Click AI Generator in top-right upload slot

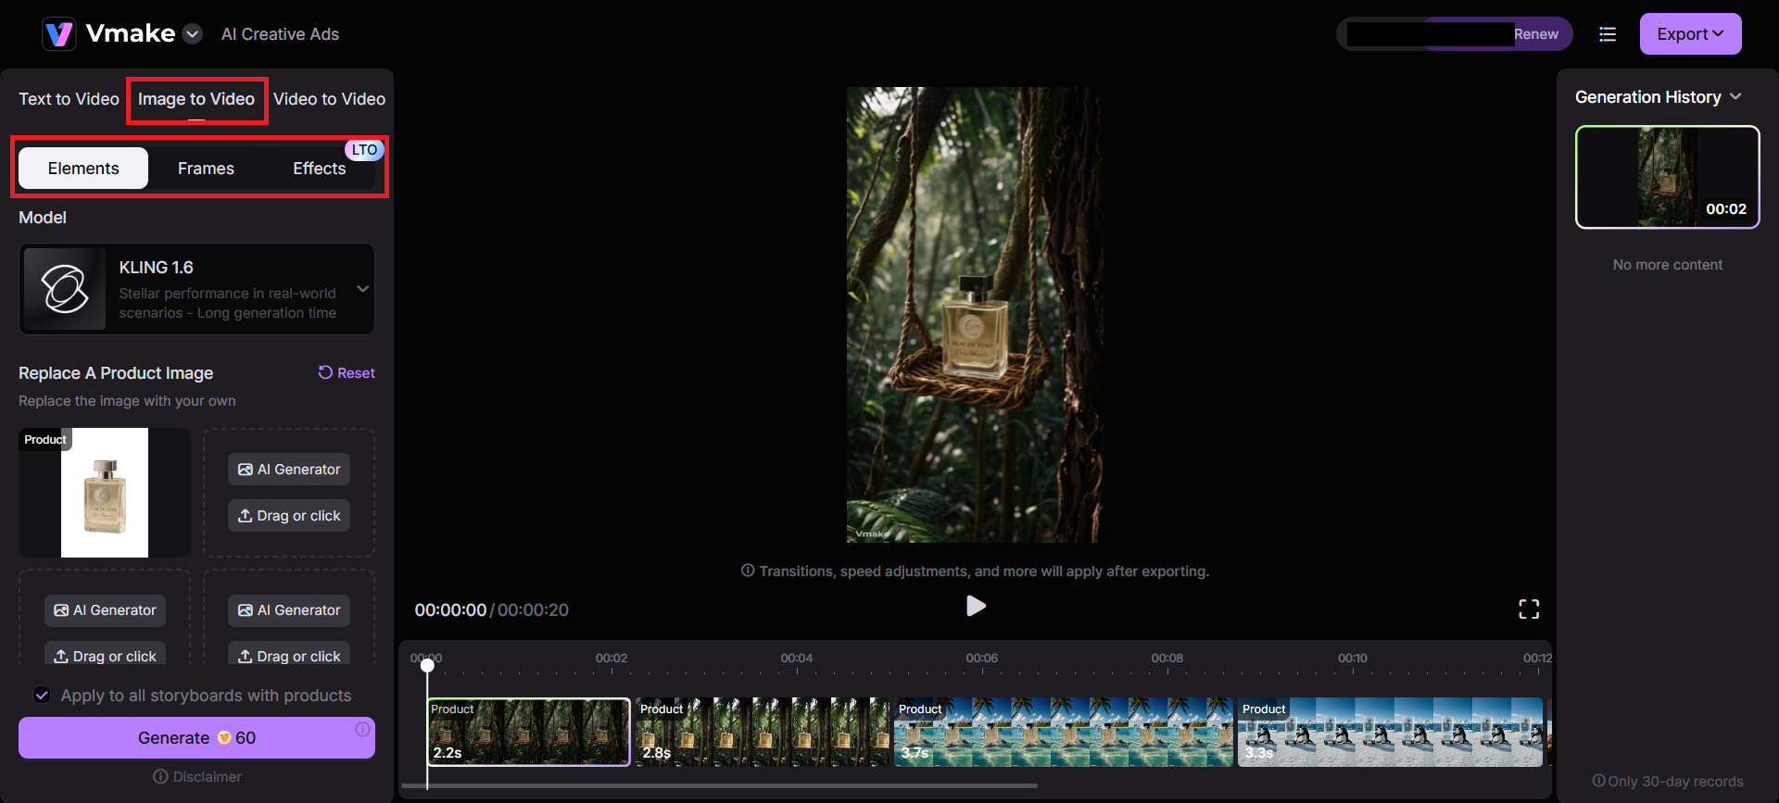pyautogui.click(x=289, y=470)
